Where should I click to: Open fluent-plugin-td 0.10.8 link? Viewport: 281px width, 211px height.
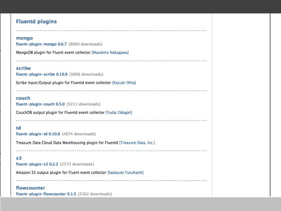click(38, 134)
